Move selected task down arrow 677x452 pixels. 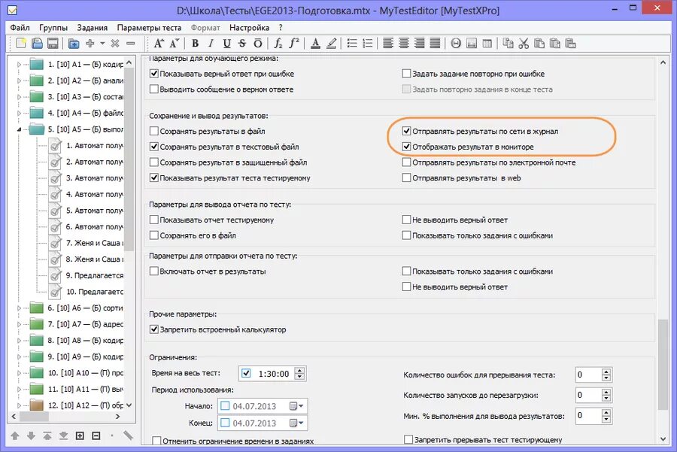pos(31,435)
